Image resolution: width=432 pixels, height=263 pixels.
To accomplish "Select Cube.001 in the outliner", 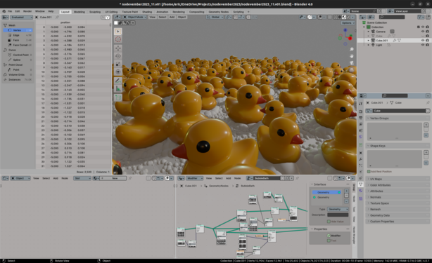I will point(381,41).
